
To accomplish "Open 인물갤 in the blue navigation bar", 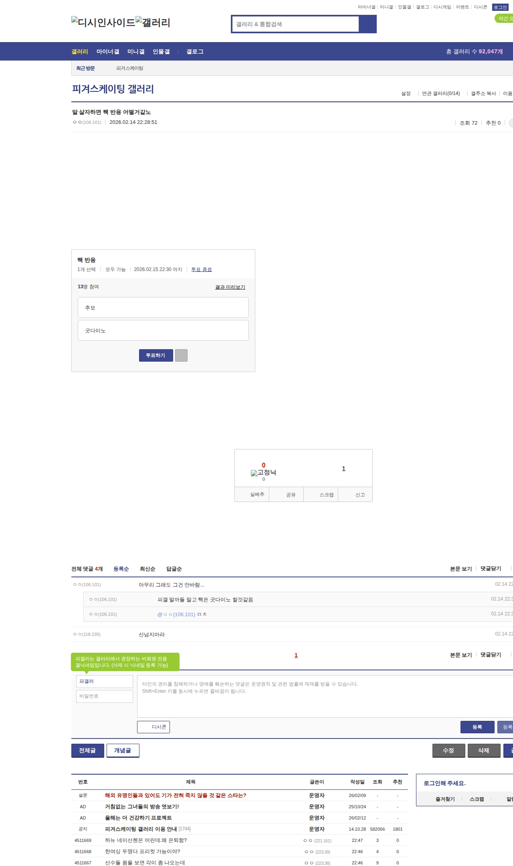I will (x=161, y=52).
